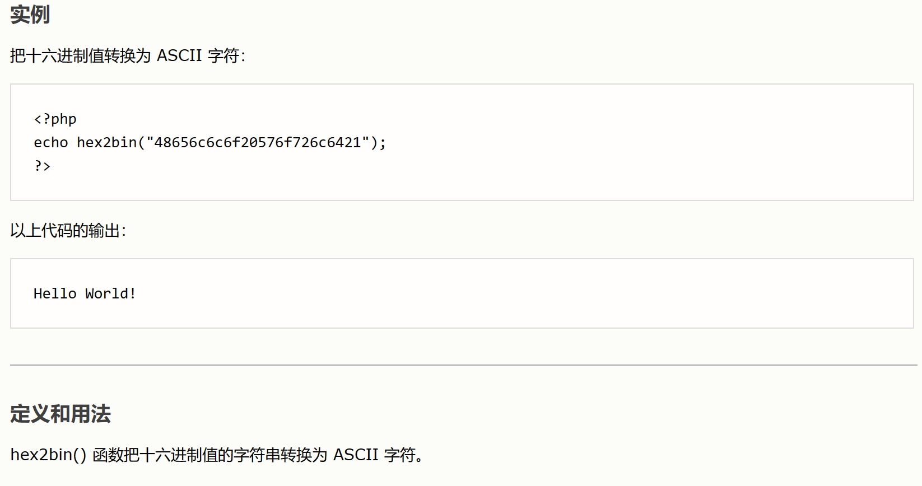Click the ASCII word in example intro
This screenshot has height=486, width=922.
pyautogui.click(x=179, y=56)
